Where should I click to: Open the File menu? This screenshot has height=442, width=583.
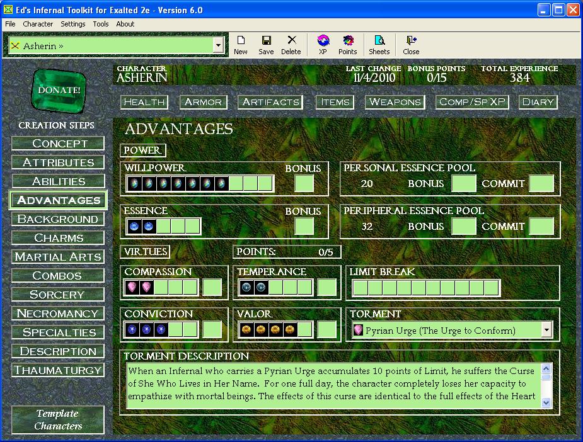pyautogui.click(x=10, y=24)
